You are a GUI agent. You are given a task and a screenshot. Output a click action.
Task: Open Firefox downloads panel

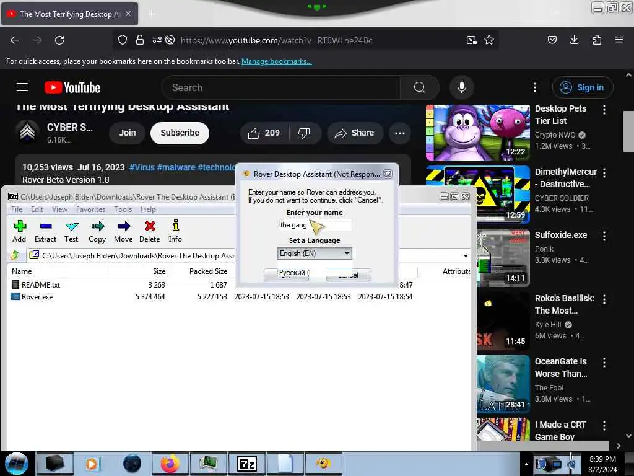[574, 40]
